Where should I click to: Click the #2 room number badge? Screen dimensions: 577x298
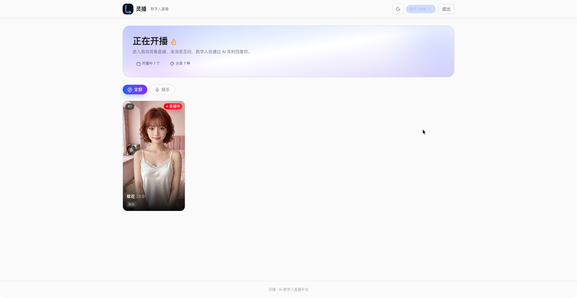point(130,106)
